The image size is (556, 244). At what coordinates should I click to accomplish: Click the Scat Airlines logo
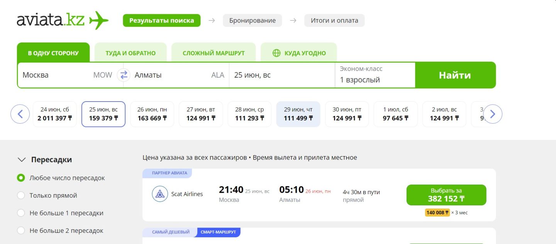click(x=160, y=194)
